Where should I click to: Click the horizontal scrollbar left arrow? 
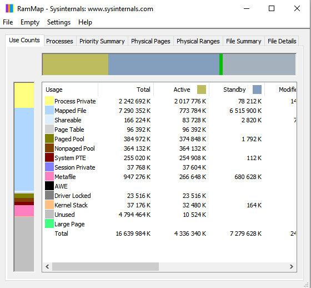coord(47,266)
